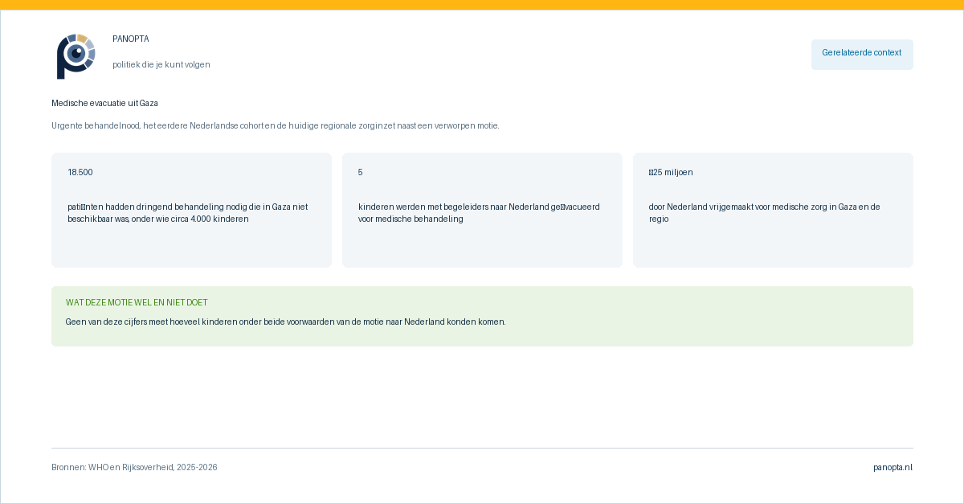Image resolution: width=964 pixels, height=504 pixels.
Task: Click the number 5 statistic
Action: [x=361, y=172]
